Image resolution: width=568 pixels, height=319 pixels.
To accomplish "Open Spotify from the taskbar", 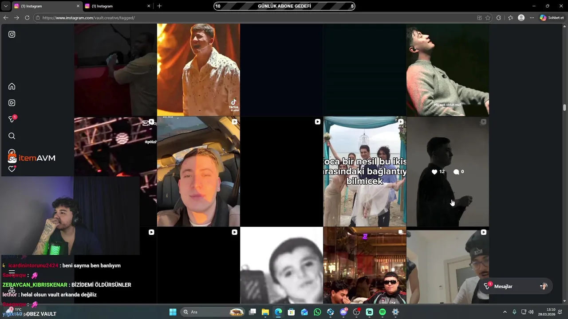I will [383, 312].
